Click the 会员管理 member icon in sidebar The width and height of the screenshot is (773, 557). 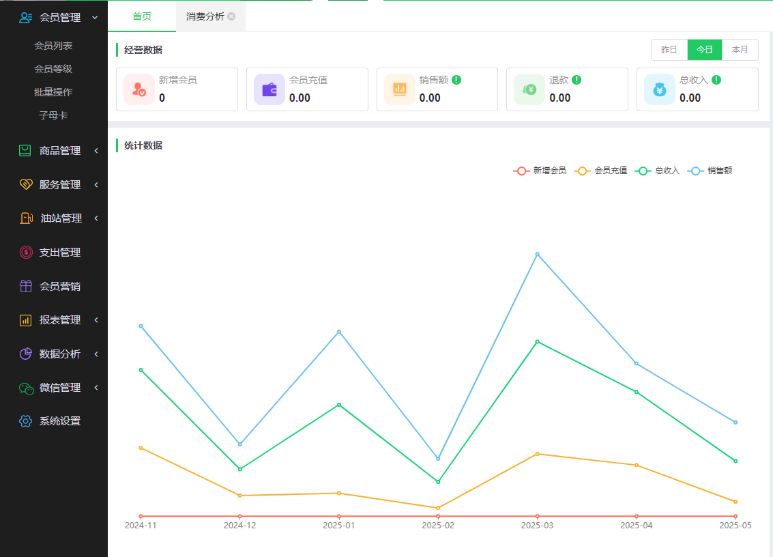(x=26, y=18)
